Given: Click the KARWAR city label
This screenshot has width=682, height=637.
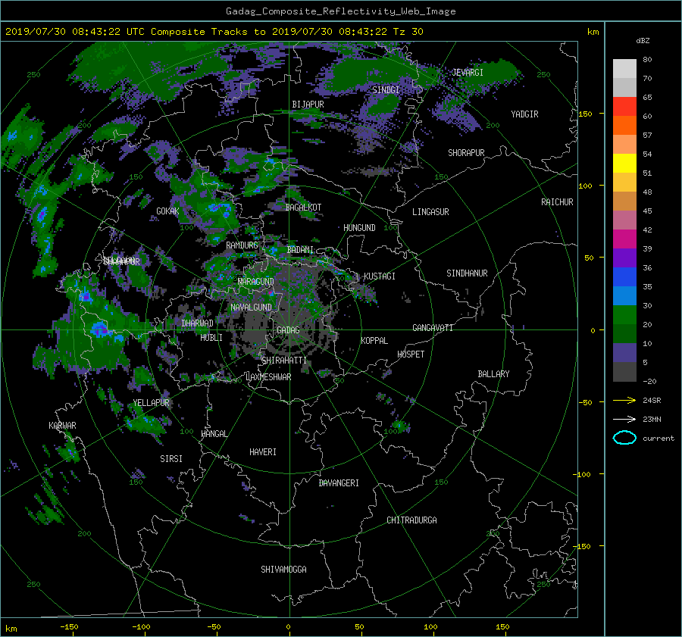Looking at the screenshot, I should pyautogui.click(x=62, y=426).
